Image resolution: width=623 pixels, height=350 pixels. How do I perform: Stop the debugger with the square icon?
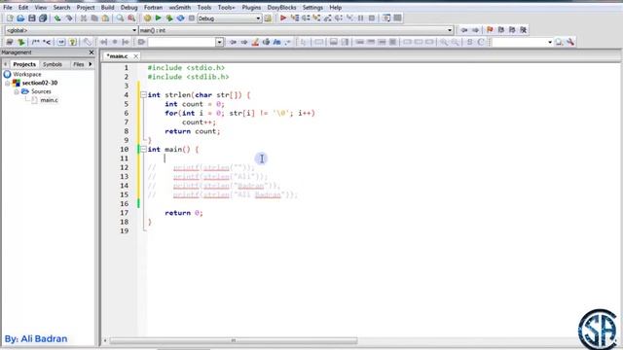pos(372,18)
